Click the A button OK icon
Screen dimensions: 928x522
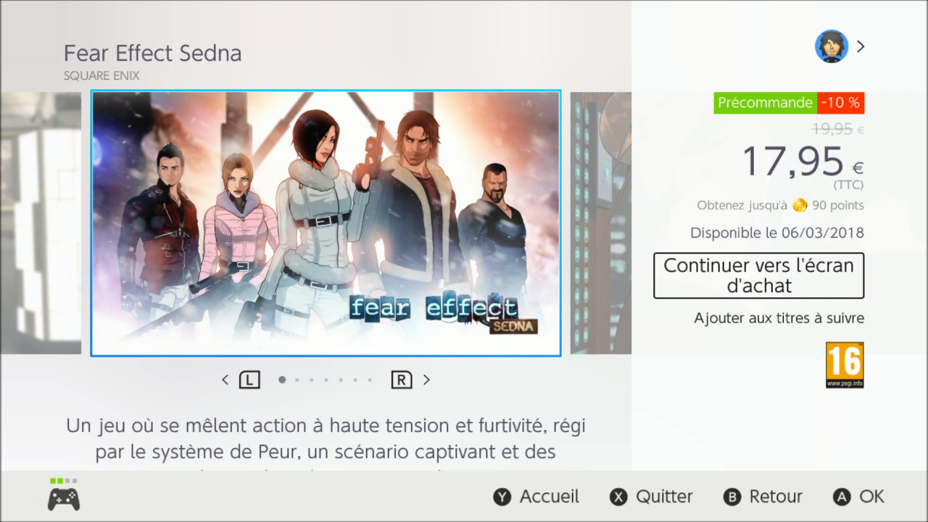tap(842, 497)
